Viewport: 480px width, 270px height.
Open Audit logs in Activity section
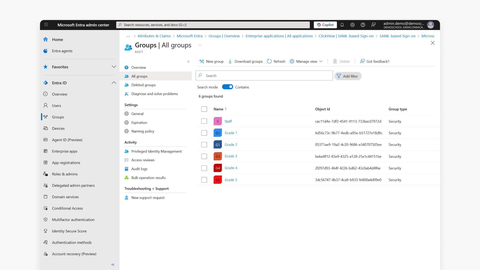(139, 169)
